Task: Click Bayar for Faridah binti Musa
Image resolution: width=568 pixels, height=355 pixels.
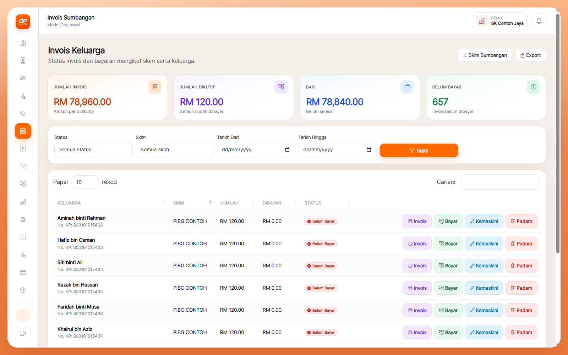Action: pyautogui.click(x=448, y=310)
